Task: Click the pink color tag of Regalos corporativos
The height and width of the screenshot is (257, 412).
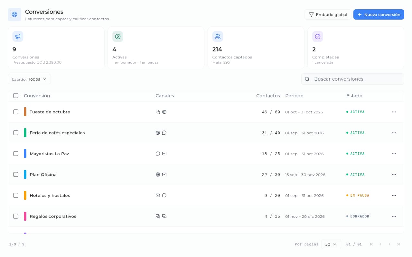Action: tap(25, 216)
